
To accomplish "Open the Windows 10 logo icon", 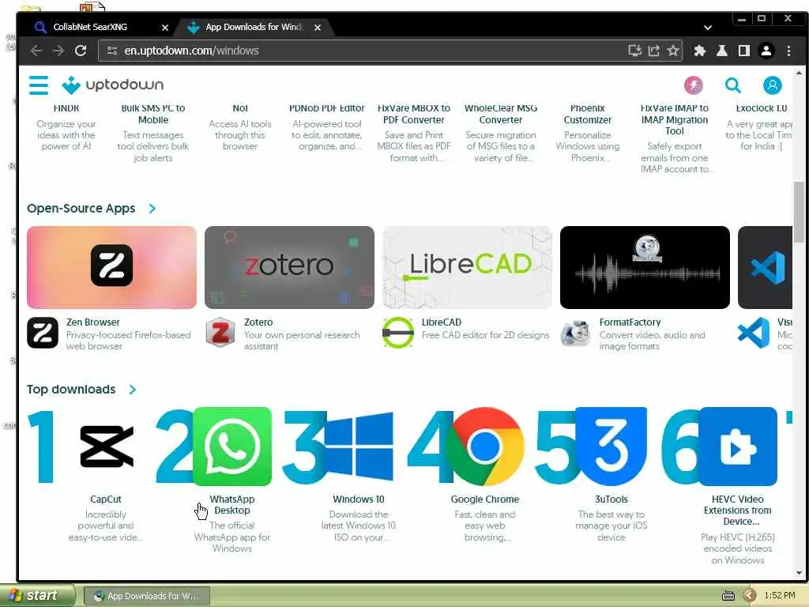I will point(359,447).
